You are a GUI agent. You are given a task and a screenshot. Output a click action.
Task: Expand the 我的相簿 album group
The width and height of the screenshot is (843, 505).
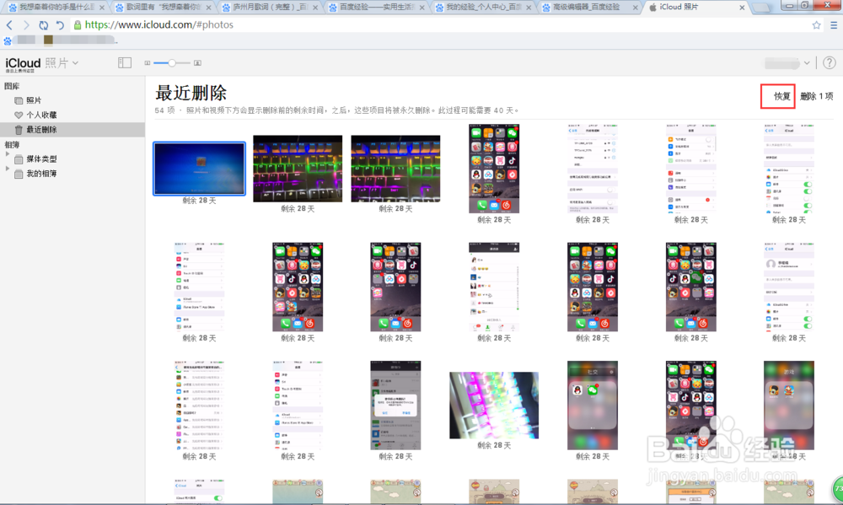(x=8, y=169)
